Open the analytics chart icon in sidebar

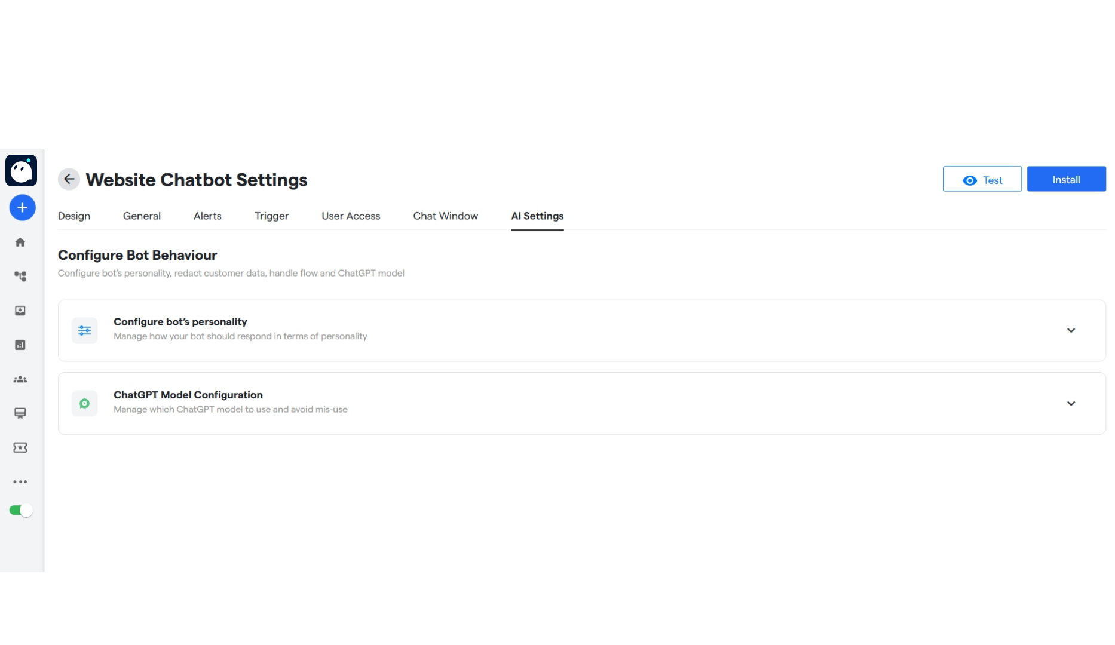pos(20,345)
